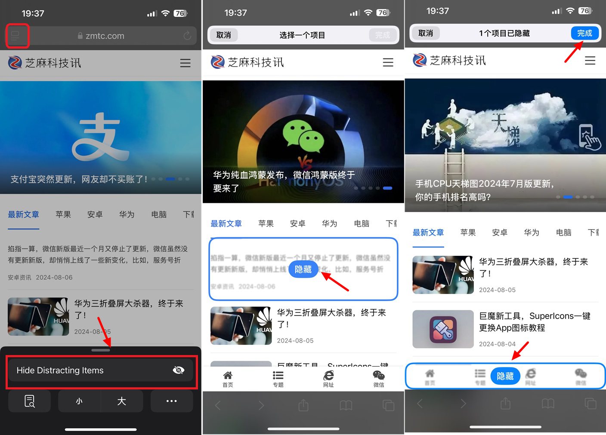This screenshot has width=606, height=435.
Task: Tap the Reader options icon in the address bar
Action: click(17, 36)
